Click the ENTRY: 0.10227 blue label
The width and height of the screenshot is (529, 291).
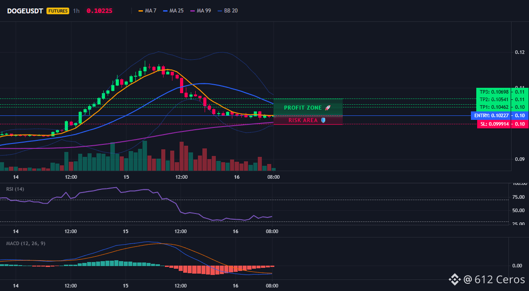pos(491,116)
